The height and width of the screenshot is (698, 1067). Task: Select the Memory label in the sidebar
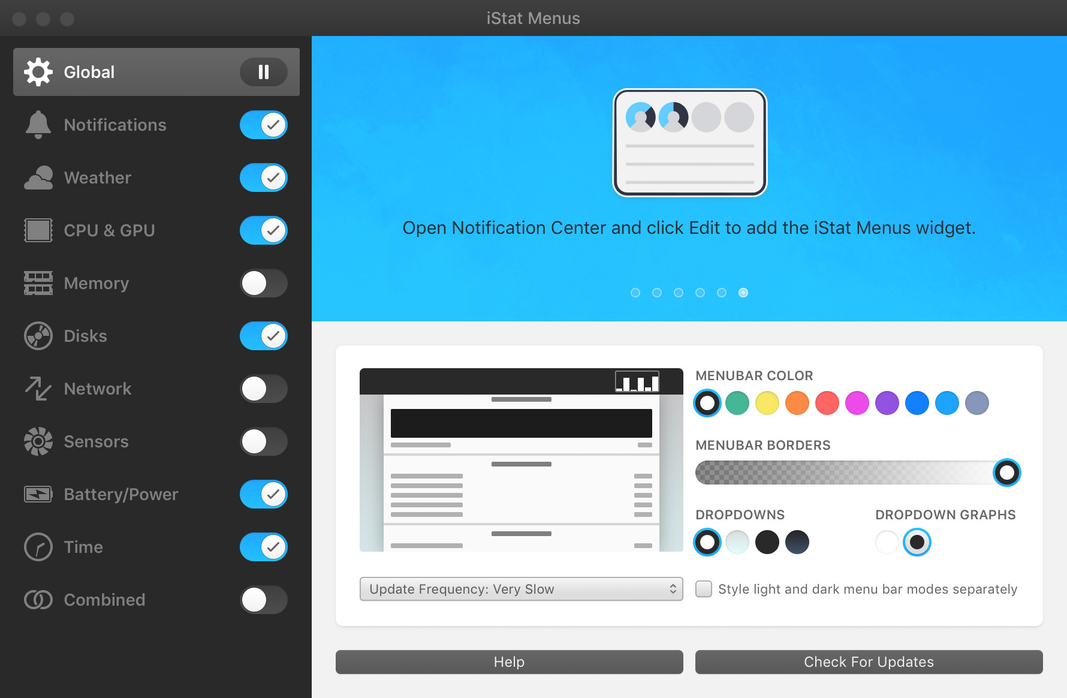click(97, 283)
